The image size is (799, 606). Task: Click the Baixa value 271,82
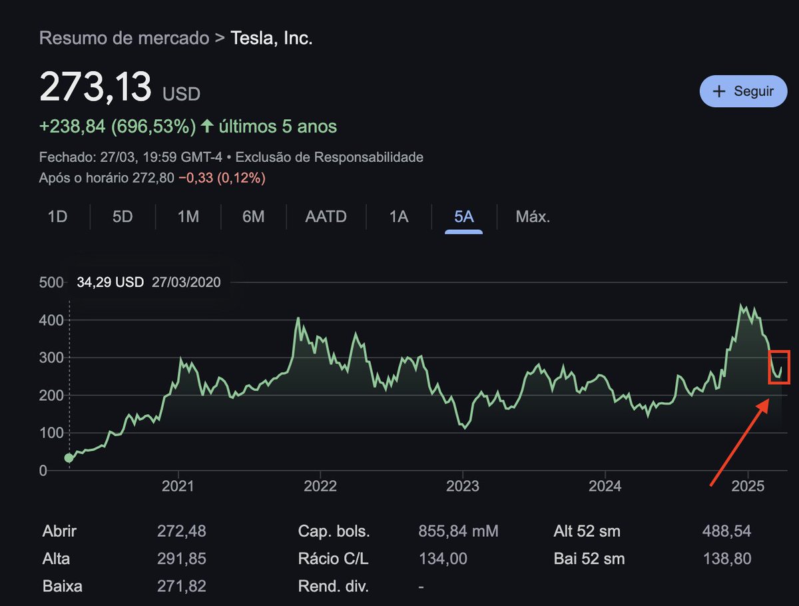tap(182, 587)
